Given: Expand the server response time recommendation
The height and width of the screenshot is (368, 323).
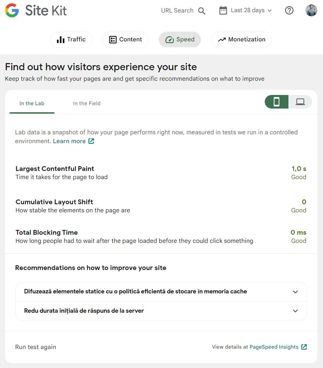Looking at the screenshot, I should tap(161, 311).
